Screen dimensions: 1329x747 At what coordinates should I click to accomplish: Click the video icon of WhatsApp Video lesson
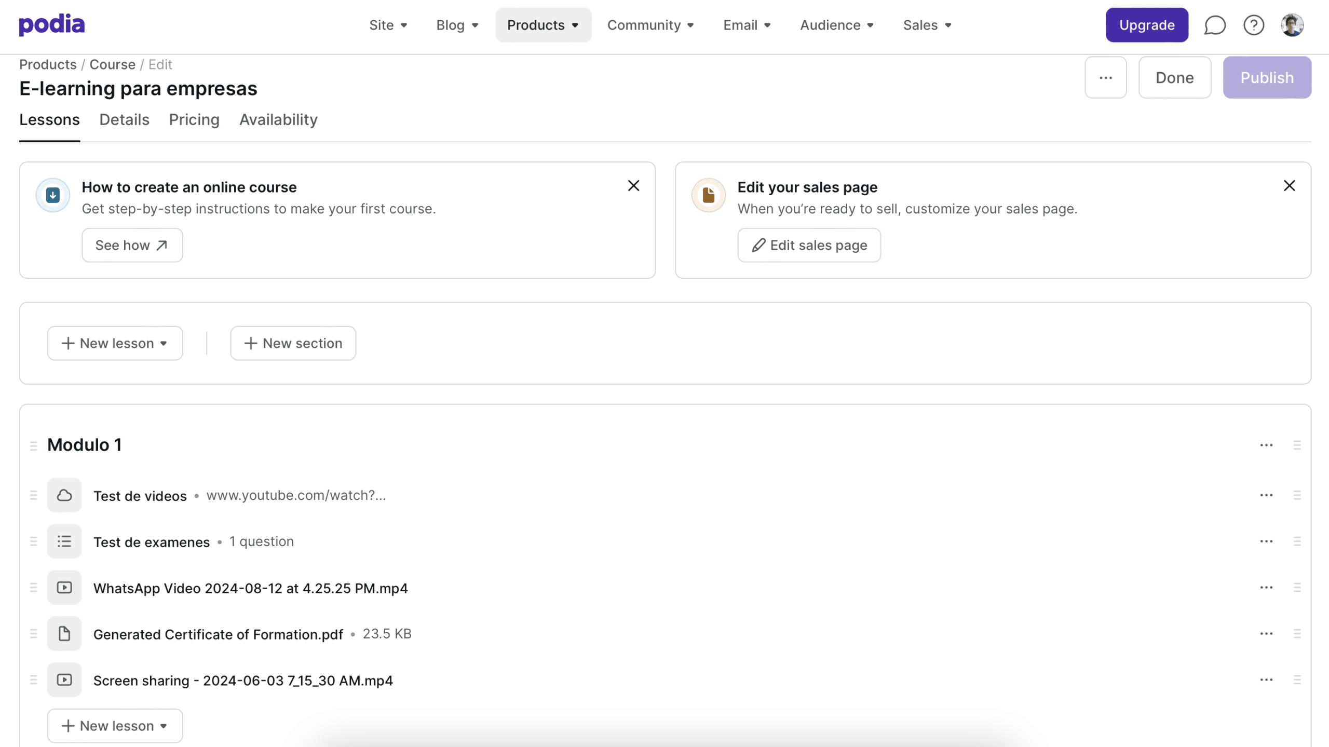point(64,588)
